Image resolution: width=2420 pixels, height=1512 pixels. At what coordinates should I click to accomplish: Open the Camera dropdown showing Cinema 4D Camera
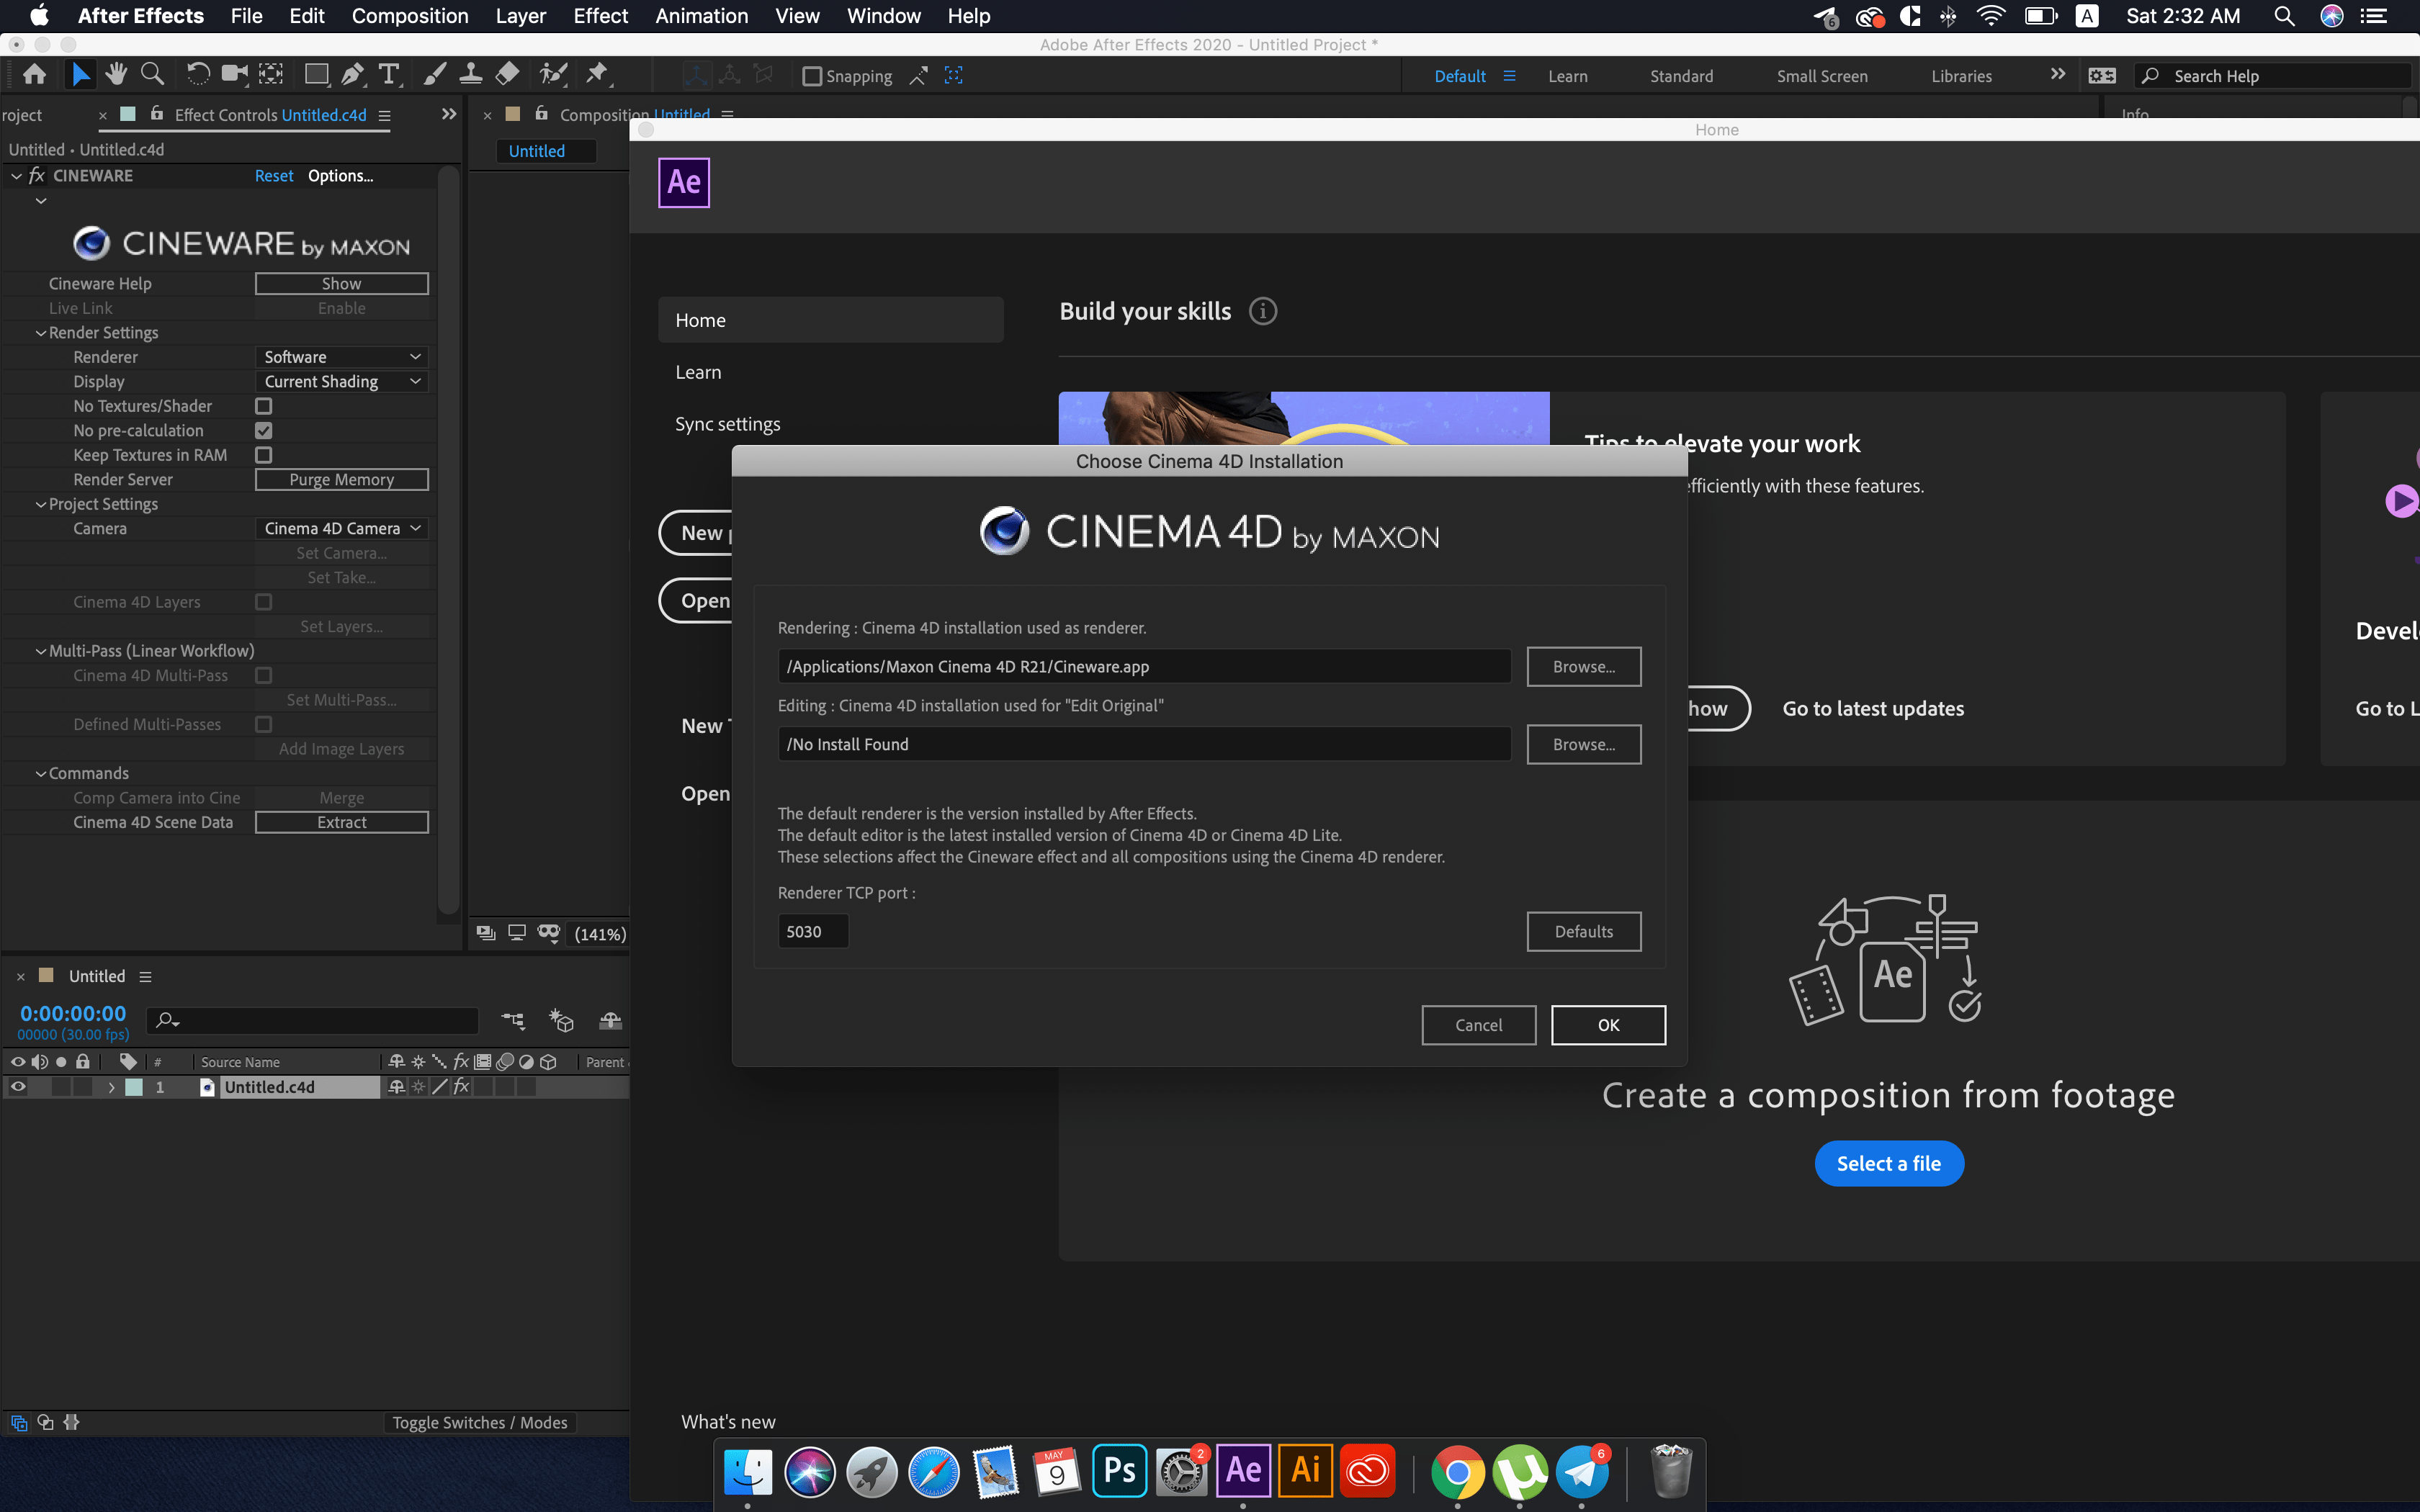click(x=341, y=528)
